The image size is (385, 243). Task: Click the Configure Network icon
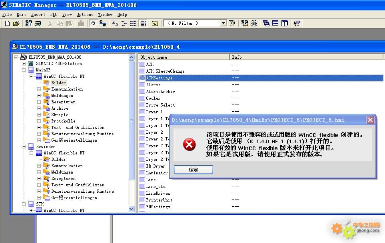click(245, 23)
